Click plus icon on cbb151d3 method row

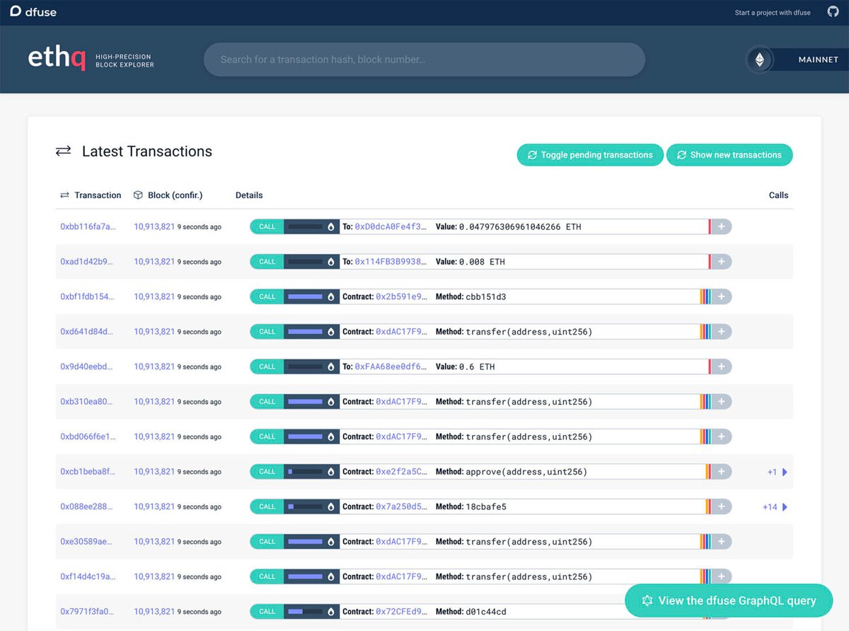pyautogui.click(x=721, y=297)
